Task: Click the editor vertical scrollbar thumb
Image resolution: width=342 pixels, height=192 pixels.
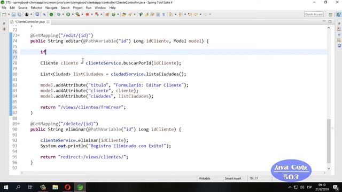Action: 329,141
